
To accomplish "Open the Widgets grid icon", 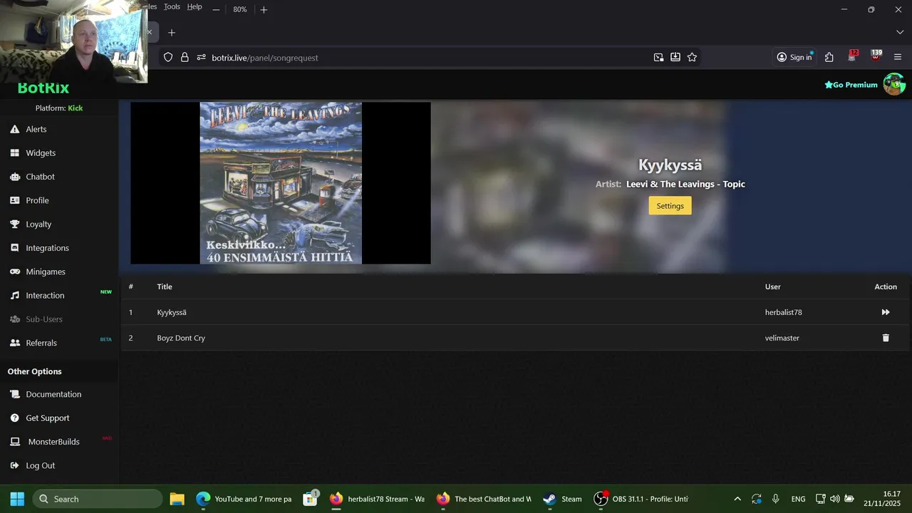I will (x=14, y=152).
